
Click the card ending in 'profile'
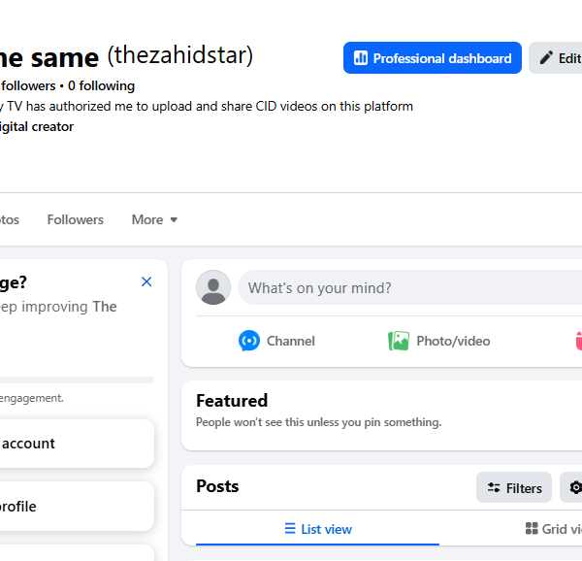77,507
